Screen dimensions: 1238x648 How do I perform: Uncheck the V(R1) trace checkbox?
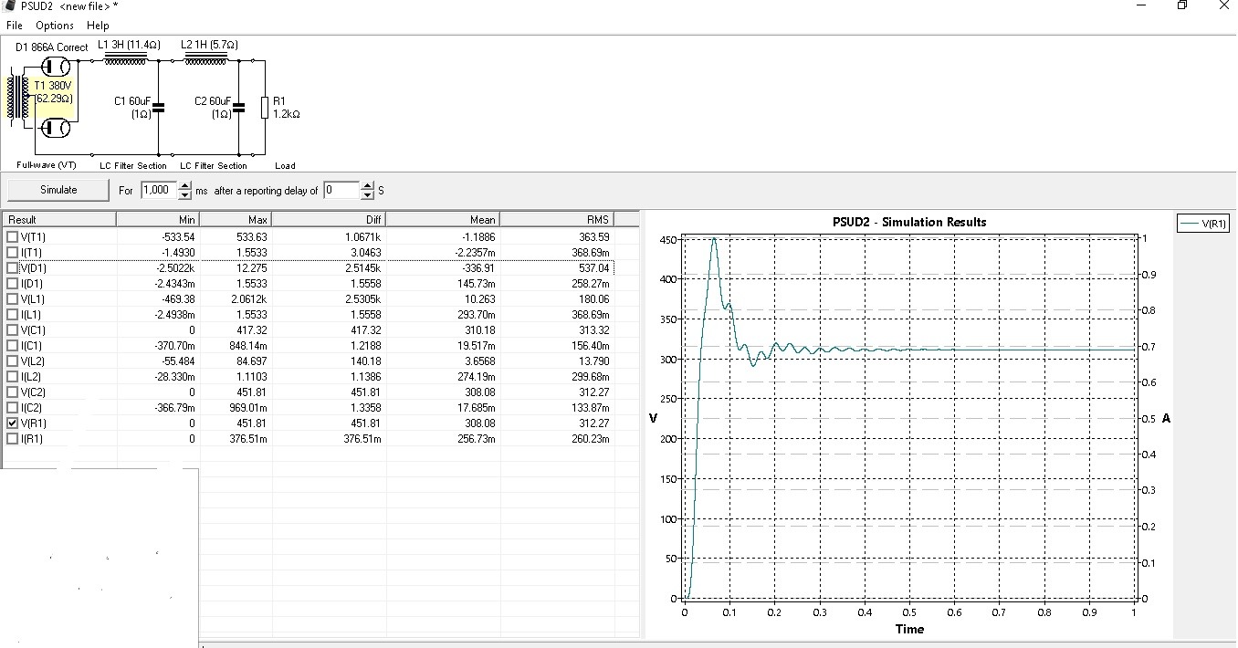pos(12,423)
